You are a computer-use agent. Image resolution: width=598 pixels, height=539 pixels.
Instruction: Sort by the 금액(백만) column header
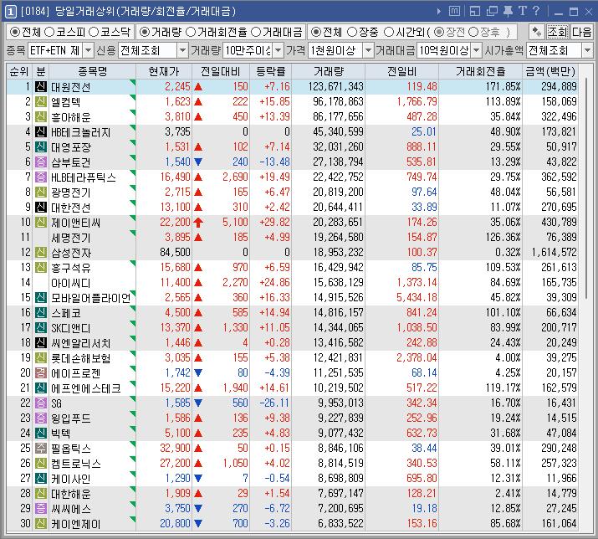pyautogui.click(x=550, y=71)
